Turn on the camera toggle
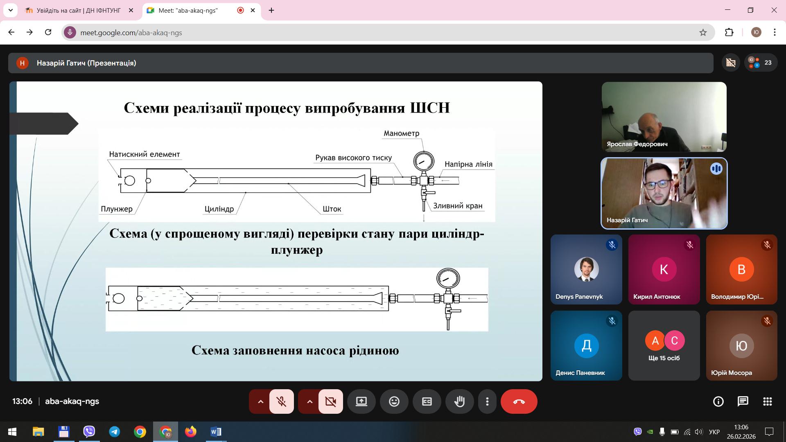This screenshot has width=786, height=442. [330, 401]
